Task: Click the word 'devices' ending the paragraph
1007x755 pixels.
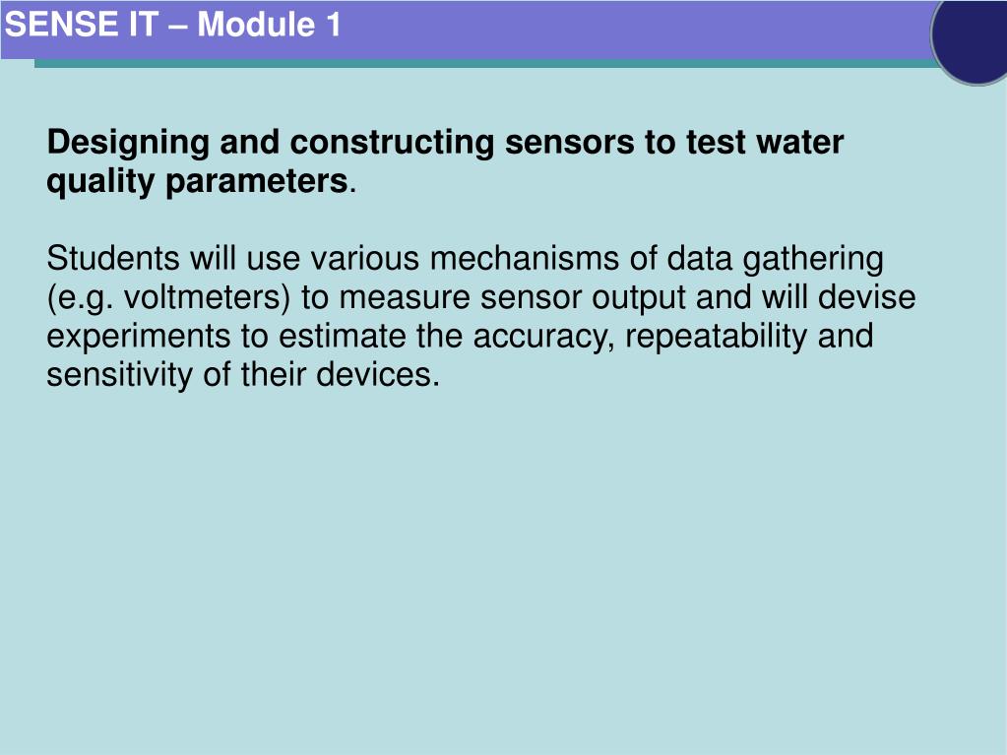Action: coord(378,374)
